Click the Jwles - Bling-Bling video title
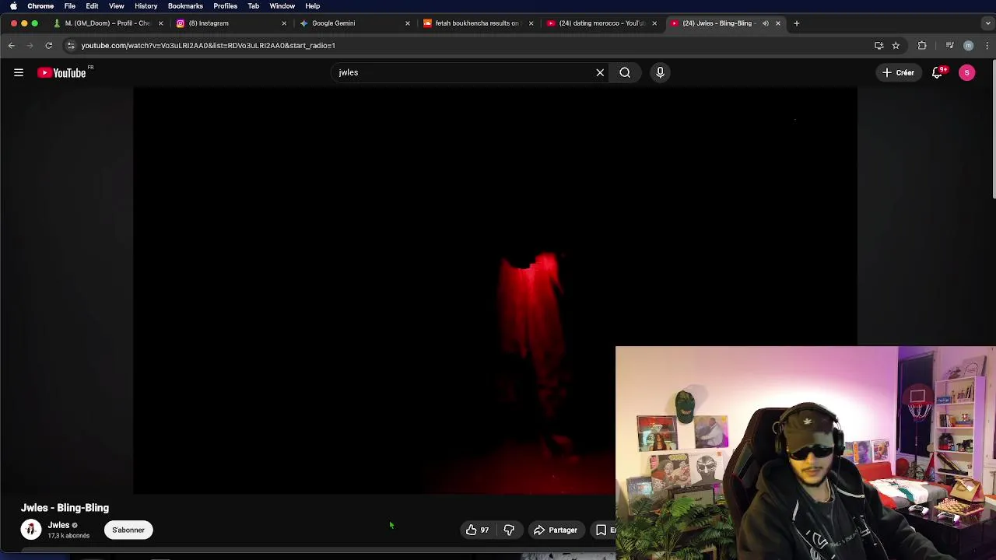Image resolution: width=996 pixels, height=560 pixels. coord(65,507)
